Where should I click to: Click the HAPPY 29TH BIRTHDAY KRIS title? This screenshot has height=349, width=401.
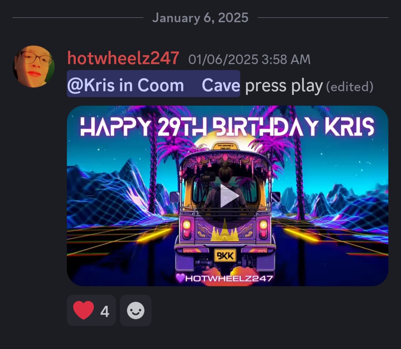(x=227, y=127)
